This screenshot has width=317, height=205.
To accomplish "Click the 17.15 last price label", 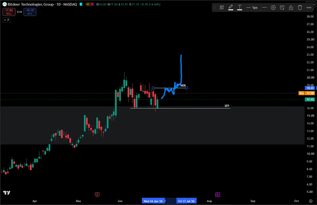I will click(x=309, y=100).
